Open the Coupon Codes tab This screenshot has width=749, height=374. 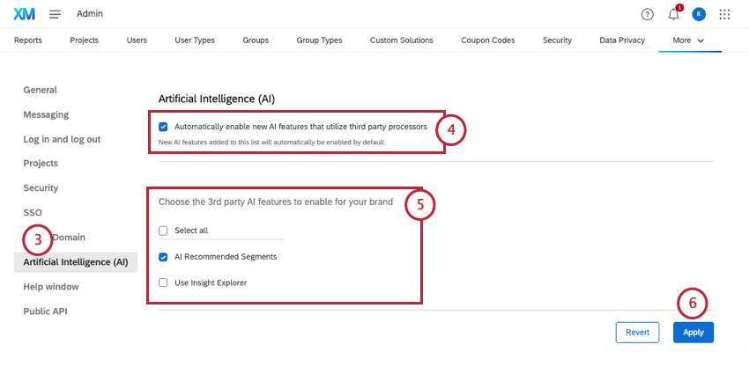(489, 40)
